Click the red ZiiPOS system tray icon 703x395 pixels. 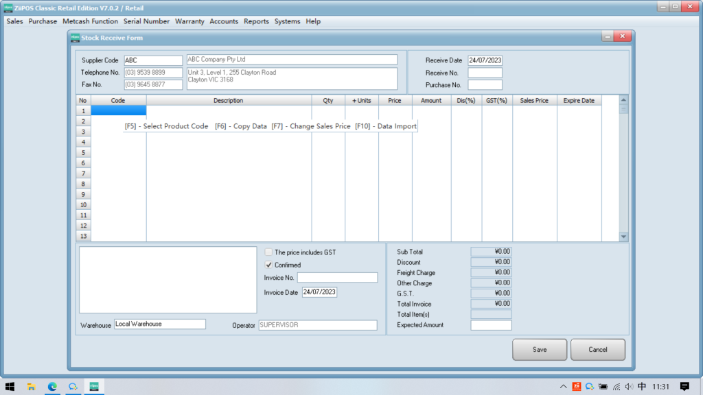click(577, 387)
